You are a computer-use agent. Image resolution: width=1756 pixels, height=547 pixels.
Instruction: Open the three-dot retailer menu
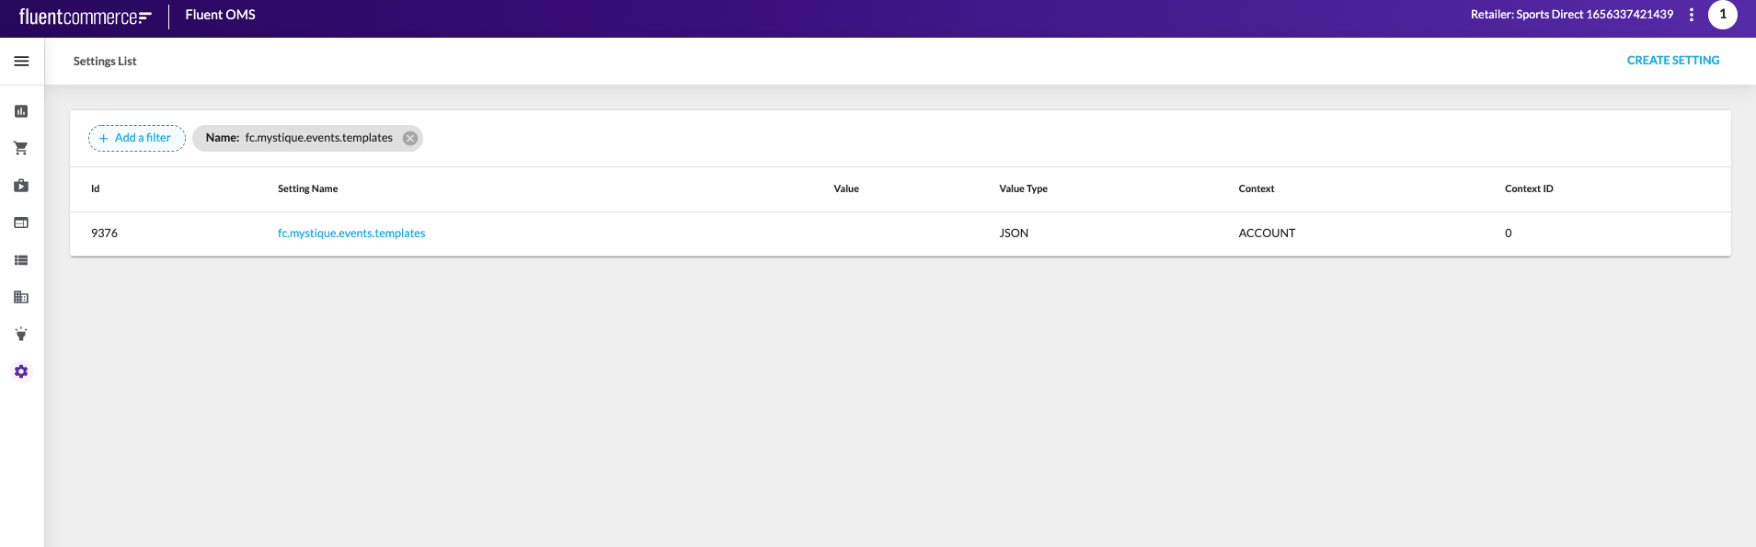coord(1691,15)
